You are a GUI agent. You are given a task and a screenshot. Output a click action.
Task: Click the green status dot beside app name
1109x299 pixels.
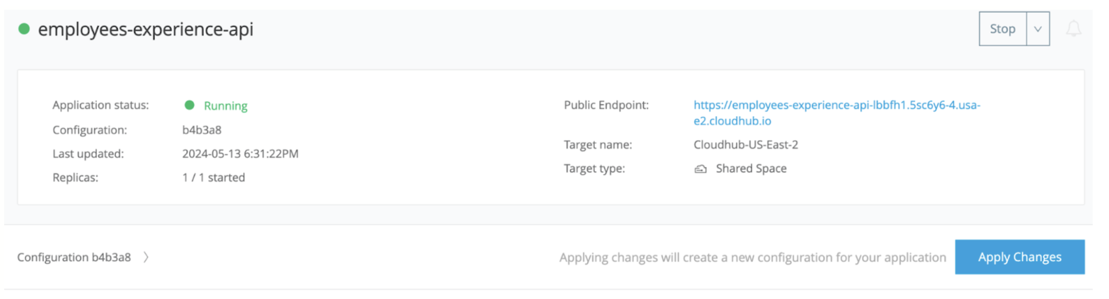click(24, 29)
